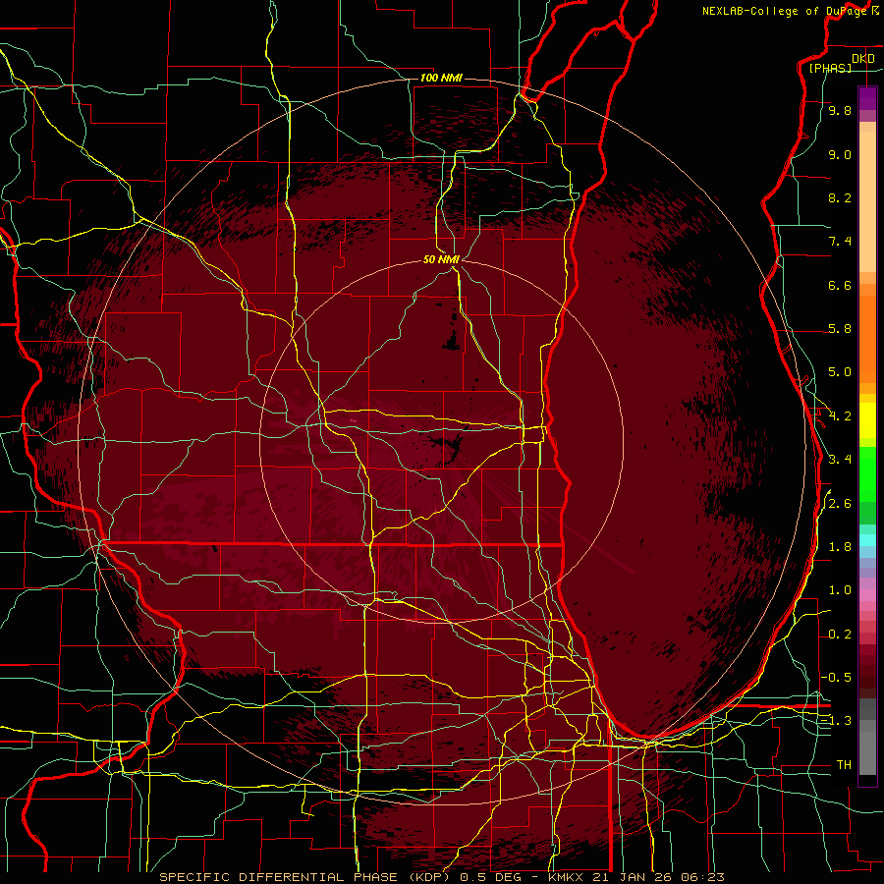
Task: Click the 1.0 color bar value
Action: click(x=840, y=590)
